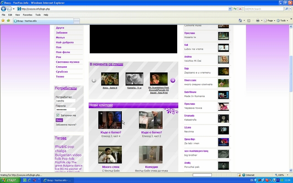The image size is (293, 183).
Task: Open the Комедия video thumbnail
Action: coord(151,155)
